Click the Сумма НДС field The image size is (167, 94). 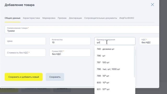70,53
